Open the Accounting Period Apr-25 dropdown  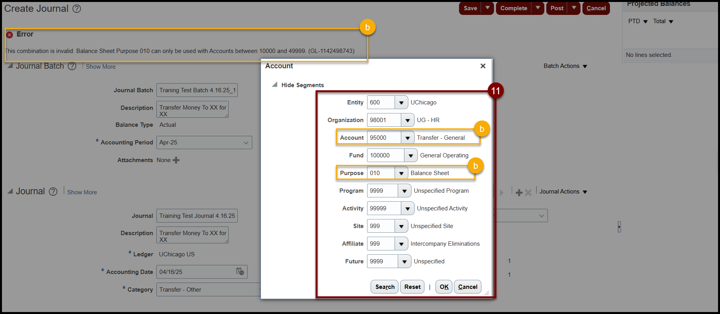[246, 142]
